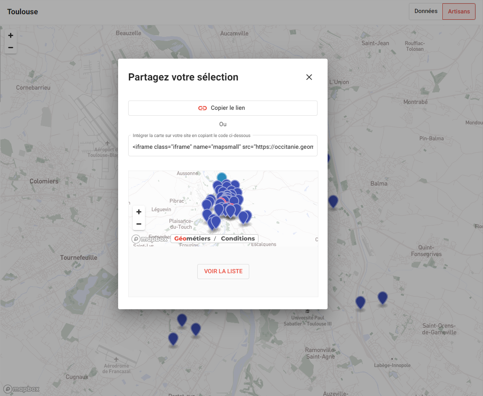Click the Tournefeuille label on main map

(79, 258)
